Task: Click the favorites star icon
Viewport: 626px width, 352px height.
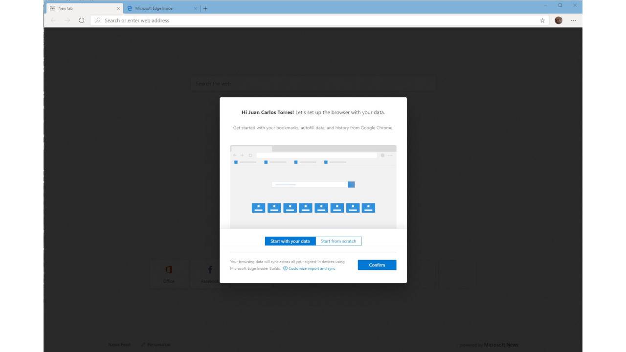Action: coord(542,21)
